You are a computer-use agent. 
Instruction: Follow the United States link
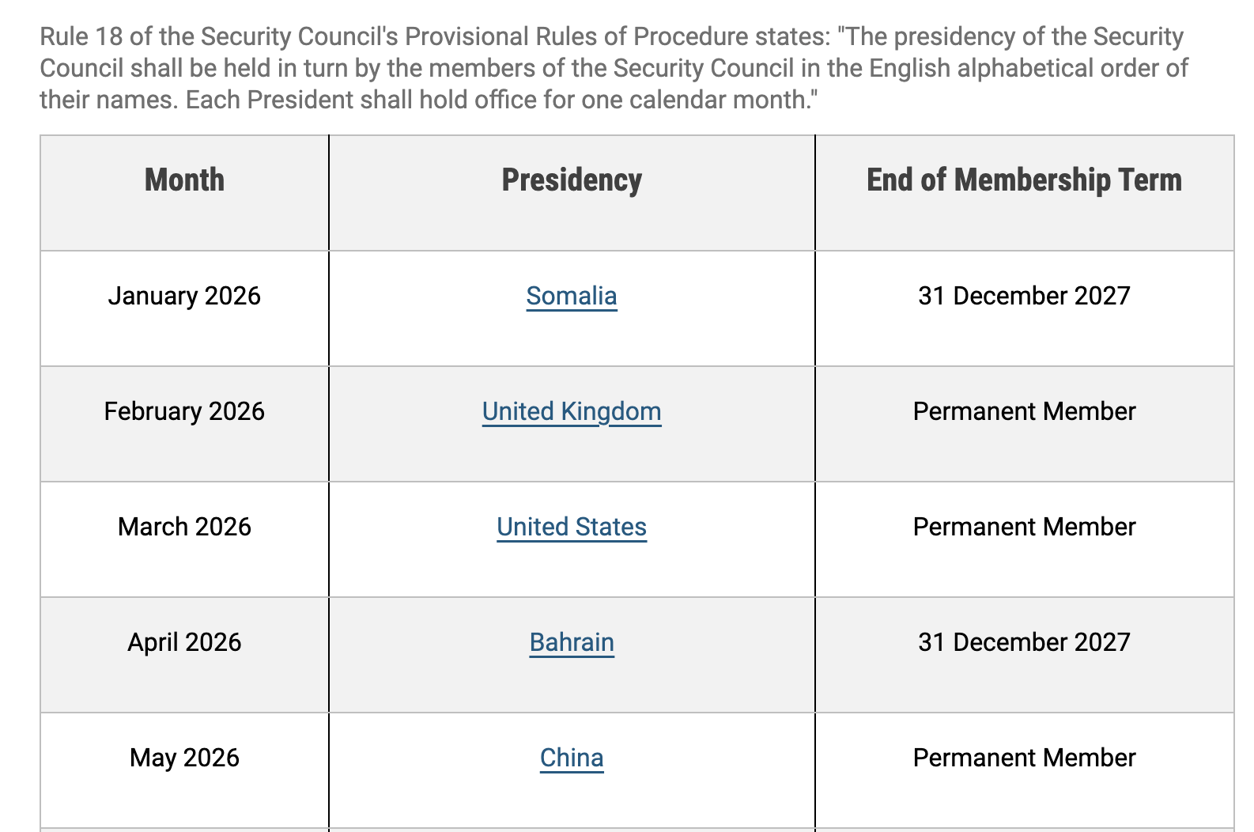click(571, 527)
